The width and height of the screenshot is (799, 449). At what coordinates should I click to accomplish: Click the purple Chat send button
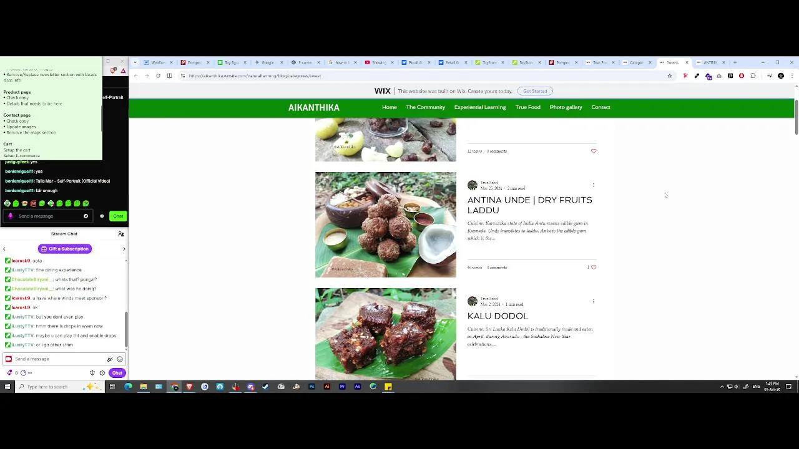pyautogui.click(x=117, y=373)
